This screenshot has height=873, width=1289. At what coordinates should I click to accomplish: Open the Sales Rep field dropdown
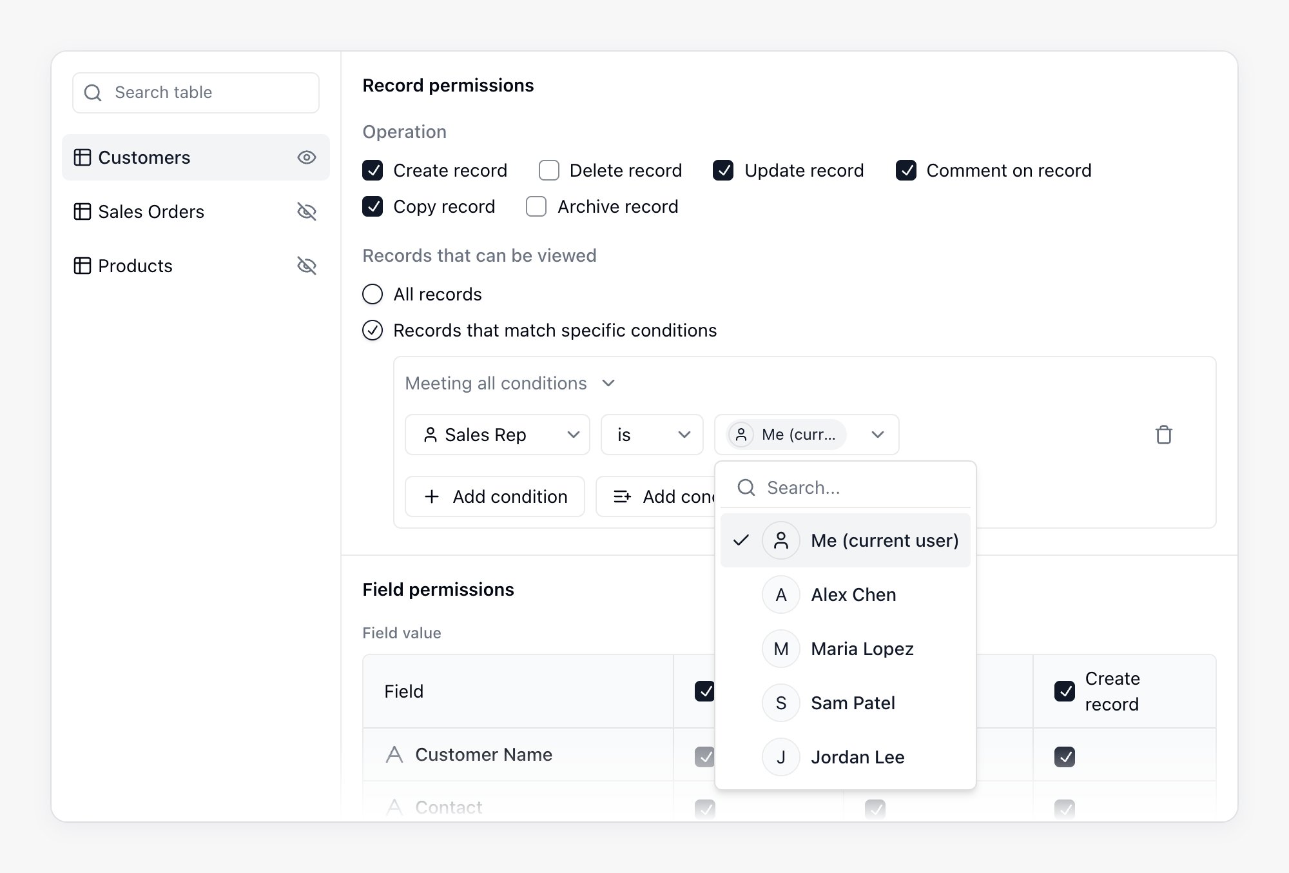pos(498,435)
